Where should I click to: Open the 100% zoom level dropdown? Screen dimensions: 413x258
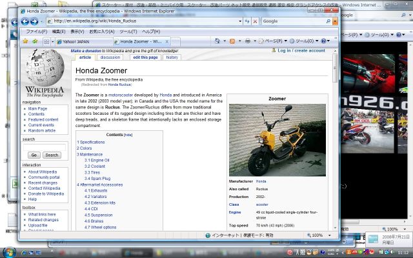click(329, 235)
